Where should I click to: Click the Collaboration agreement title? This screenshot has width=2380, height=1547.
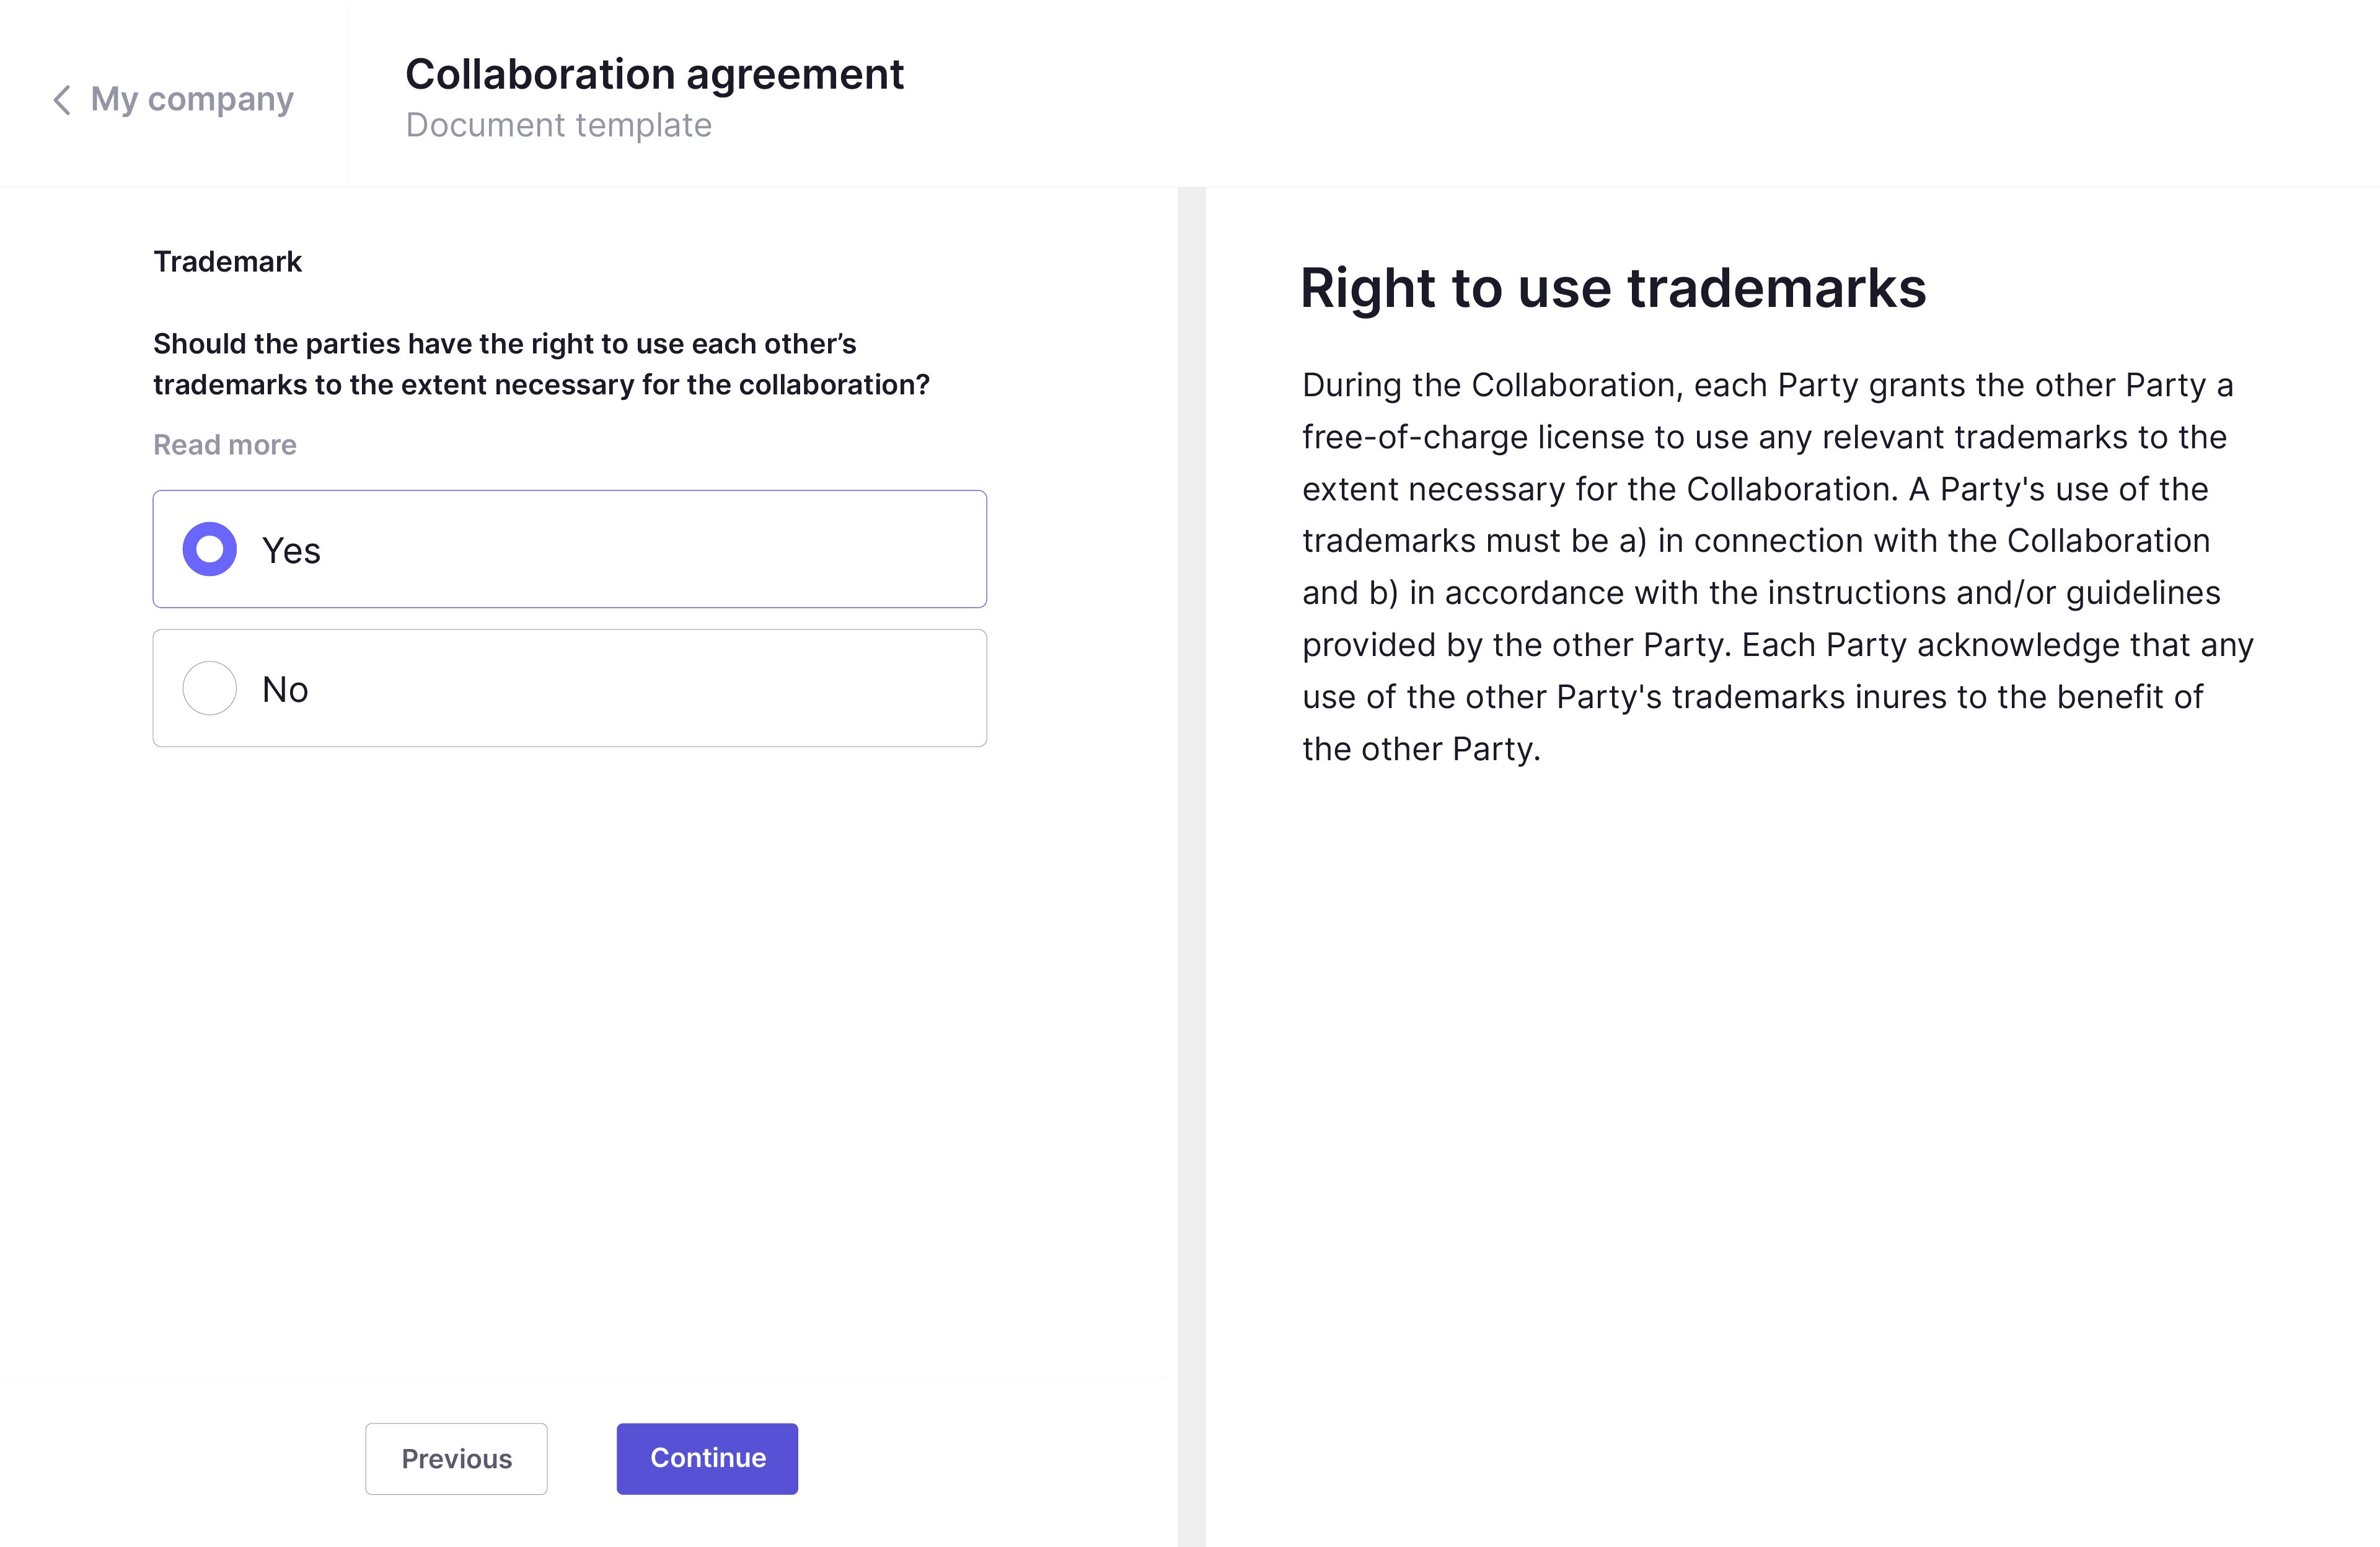pos(654,73)
